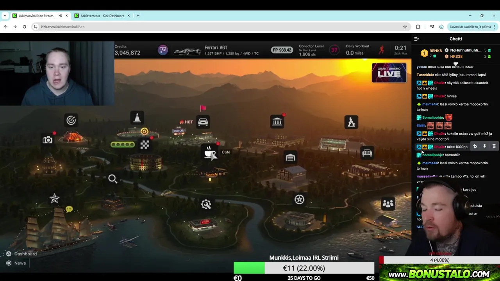Open the Missions target icon on the map

point(71,120)
